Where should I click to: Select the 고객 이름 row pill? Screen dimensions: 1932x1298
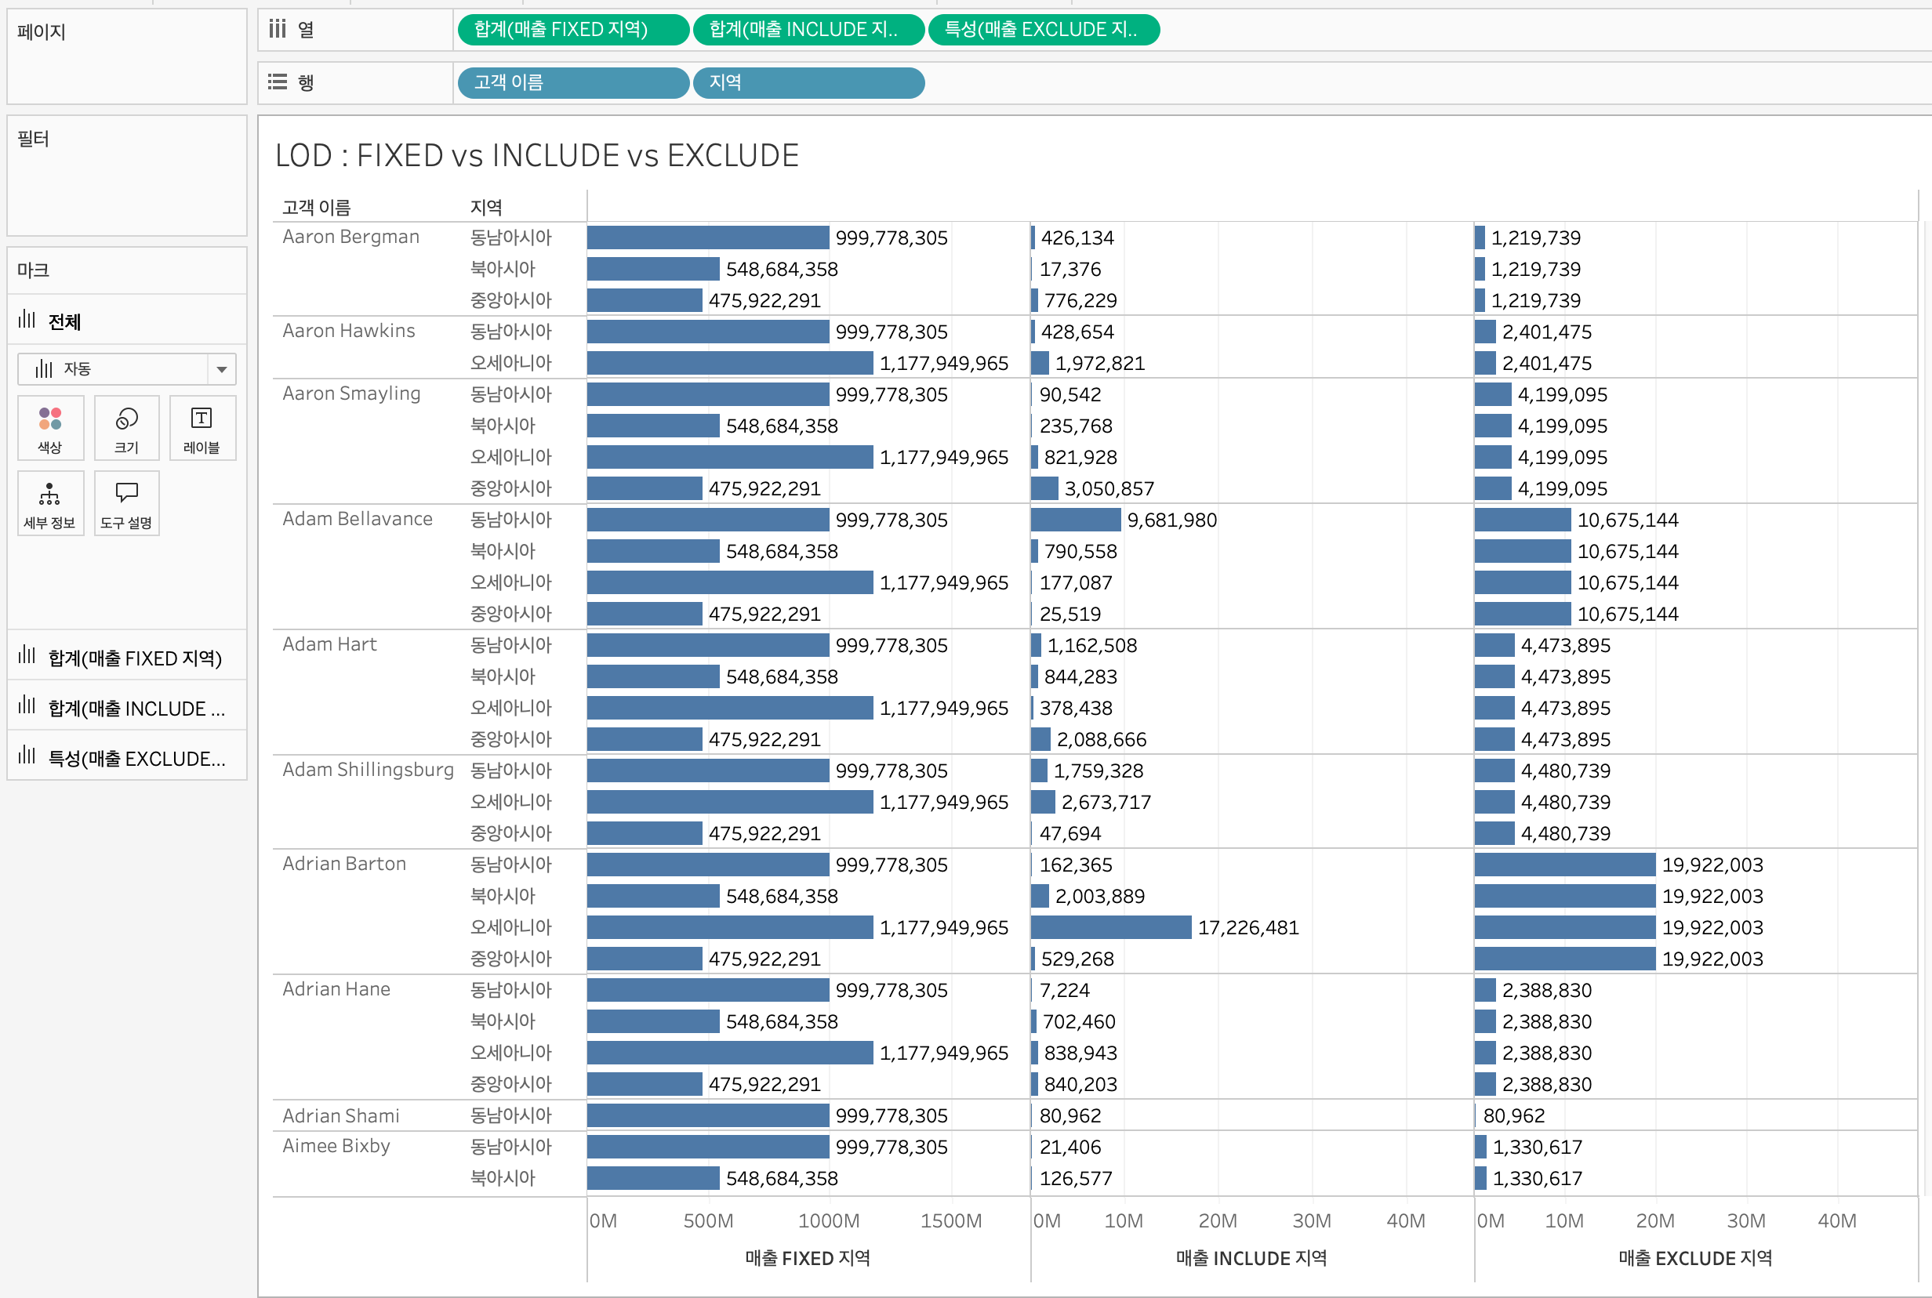pyautogui.click(x=573, y=83)
